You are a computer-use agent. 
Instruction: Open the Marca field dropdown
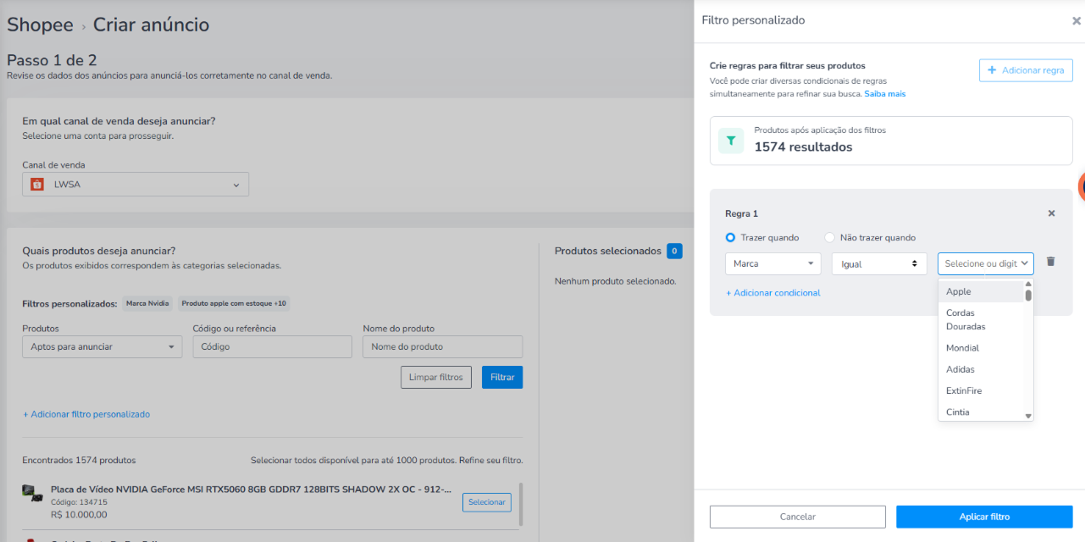click(773, 263)
